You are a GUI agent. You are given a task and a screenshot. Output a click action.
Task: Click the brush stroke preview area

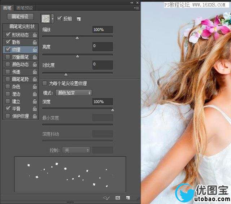point(70,174)
